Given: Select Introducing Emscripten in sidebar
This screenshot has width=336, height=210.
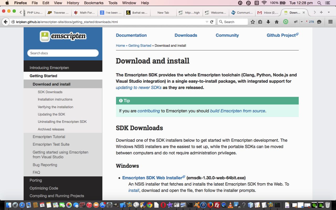Looking at the screenshot, I should [63, 68].
